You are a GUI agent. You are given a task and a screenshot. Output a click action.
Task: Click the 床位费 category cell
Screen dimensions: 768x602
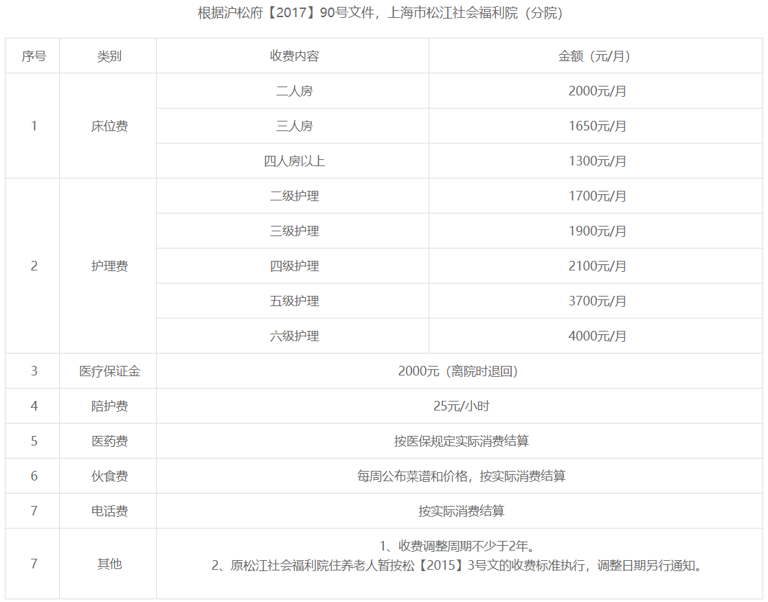tap(108, 126)
